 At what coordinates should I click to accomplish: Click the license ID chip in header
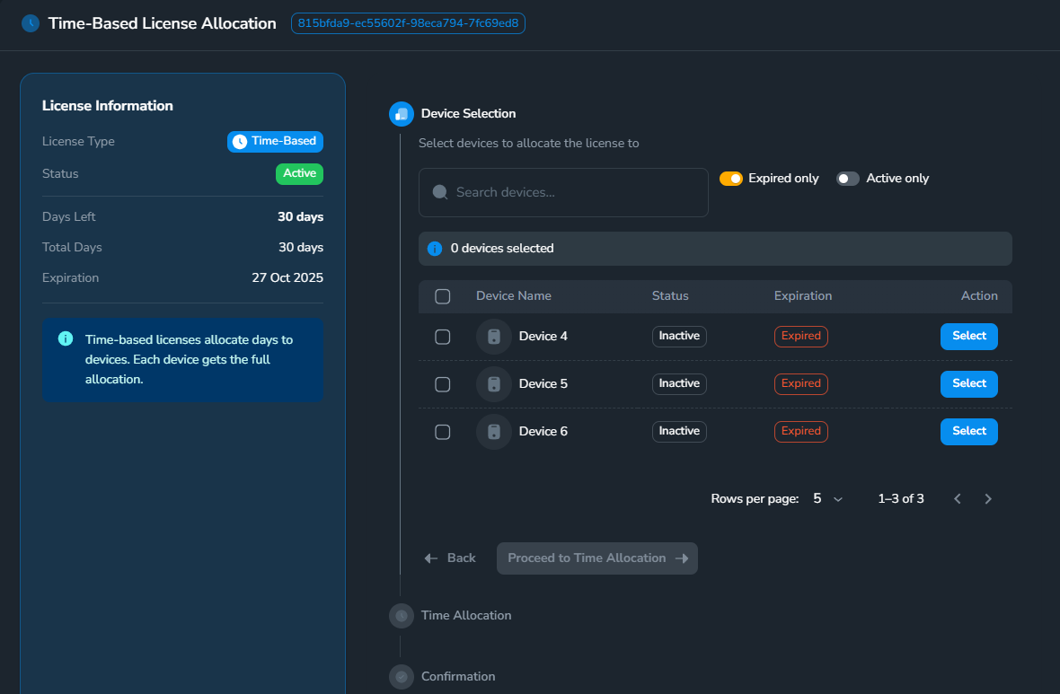coord(408,23)
